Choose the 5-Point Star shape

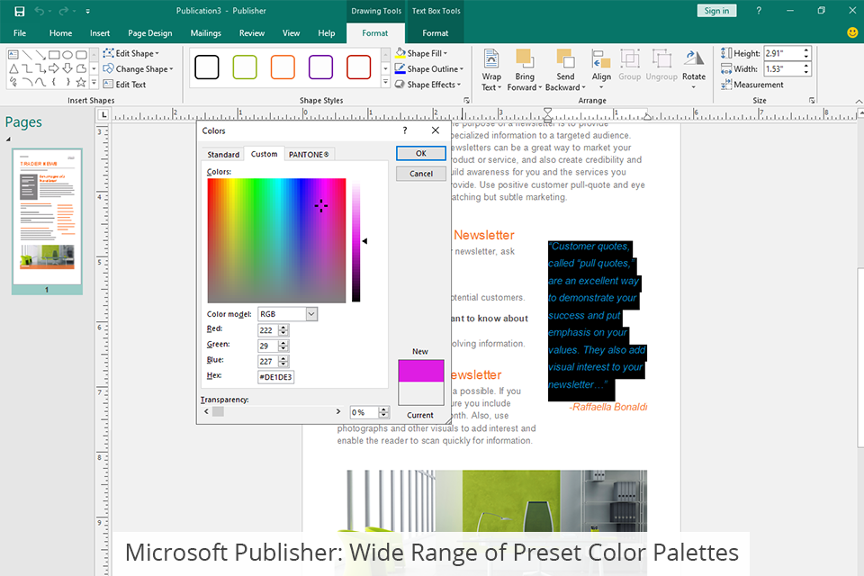(81, 82)
